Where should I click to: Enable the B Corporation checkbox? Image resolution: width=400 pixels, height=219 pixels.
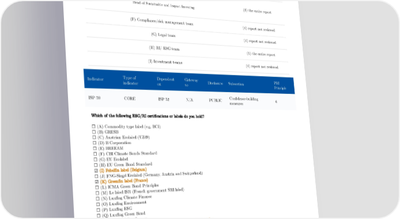click(95, 143)
